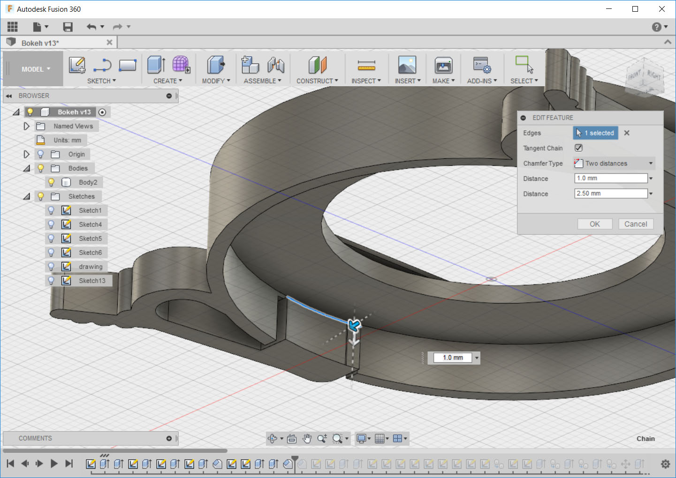Click the Save icon in toolbar

pos(68,27)
